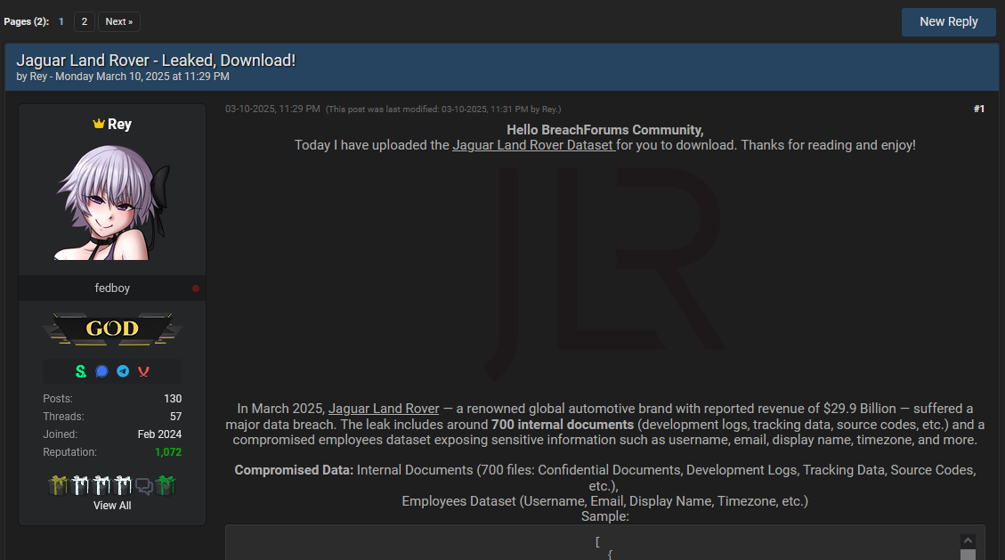The height and width of the screenshot is (560, 1005).
Task: Click the GOD rank badge
Action: 112,329
